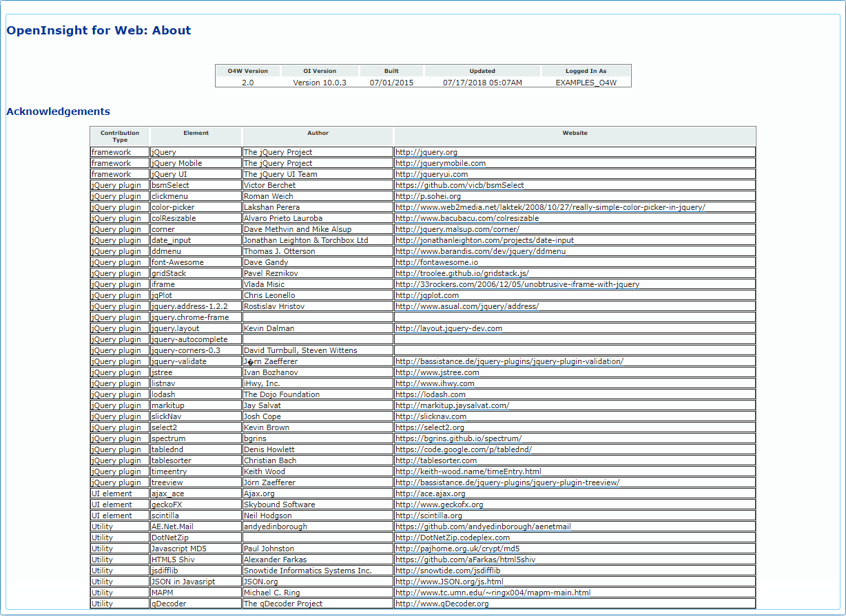The width and height of the screenshot is (846, 616).
Task: Select the tablednd element cell
Action: point(196,449)
